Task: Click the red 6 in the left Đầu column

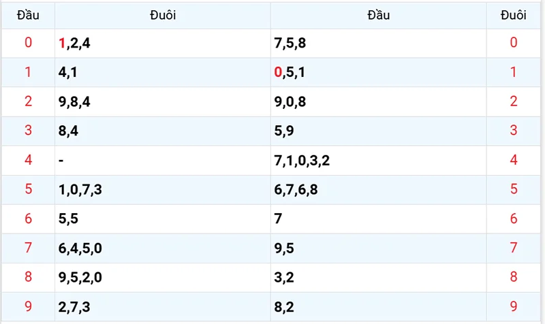Action: pos(28,219)
